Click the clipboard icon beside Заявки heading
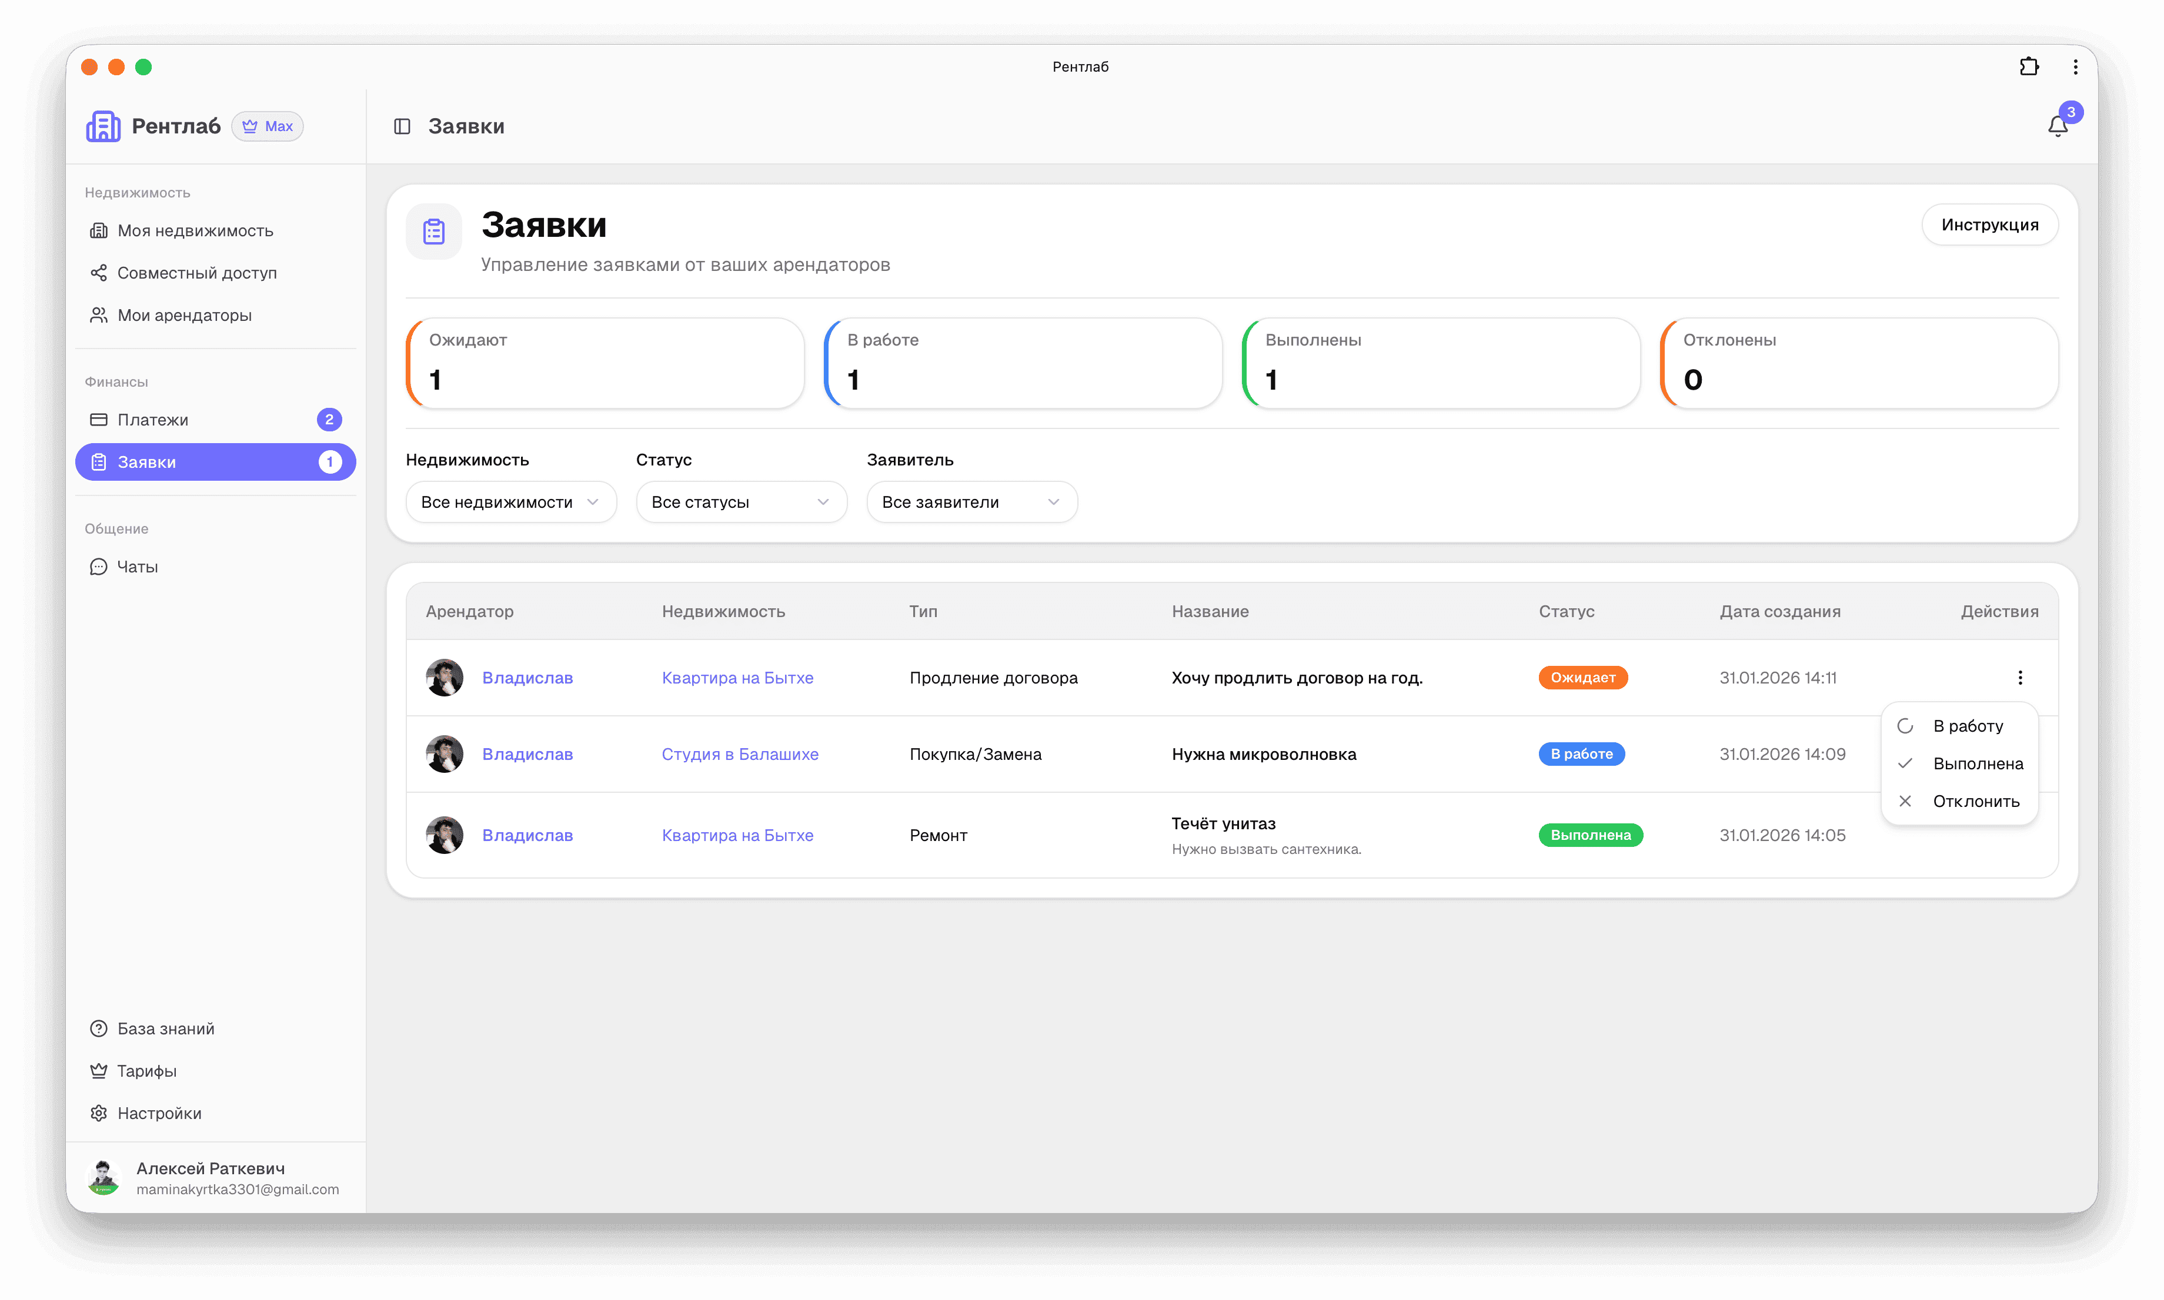The width and height of the screenshot is (2164, 1300). point(434,232)
